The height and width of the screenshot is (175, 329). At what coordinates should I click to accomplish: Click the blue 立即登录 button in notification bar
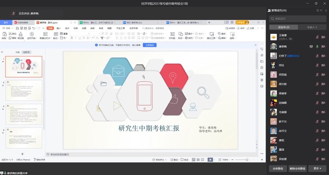[150, 45]
